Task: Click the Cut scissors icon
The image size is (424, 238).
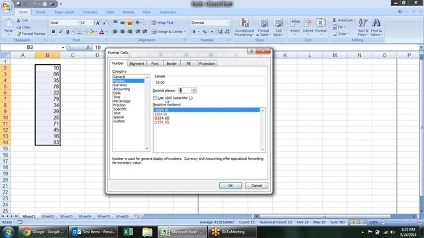Action: (19, 20)
